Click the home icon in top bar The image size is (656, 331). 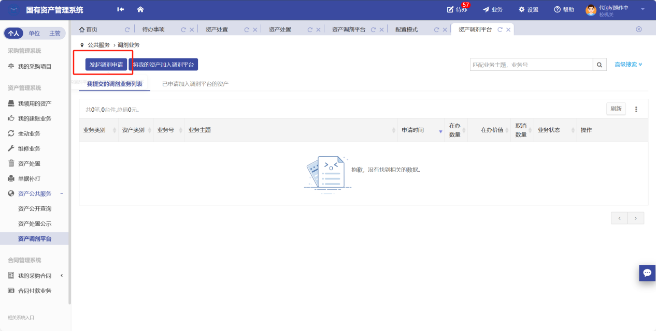[x=140, y=10]
